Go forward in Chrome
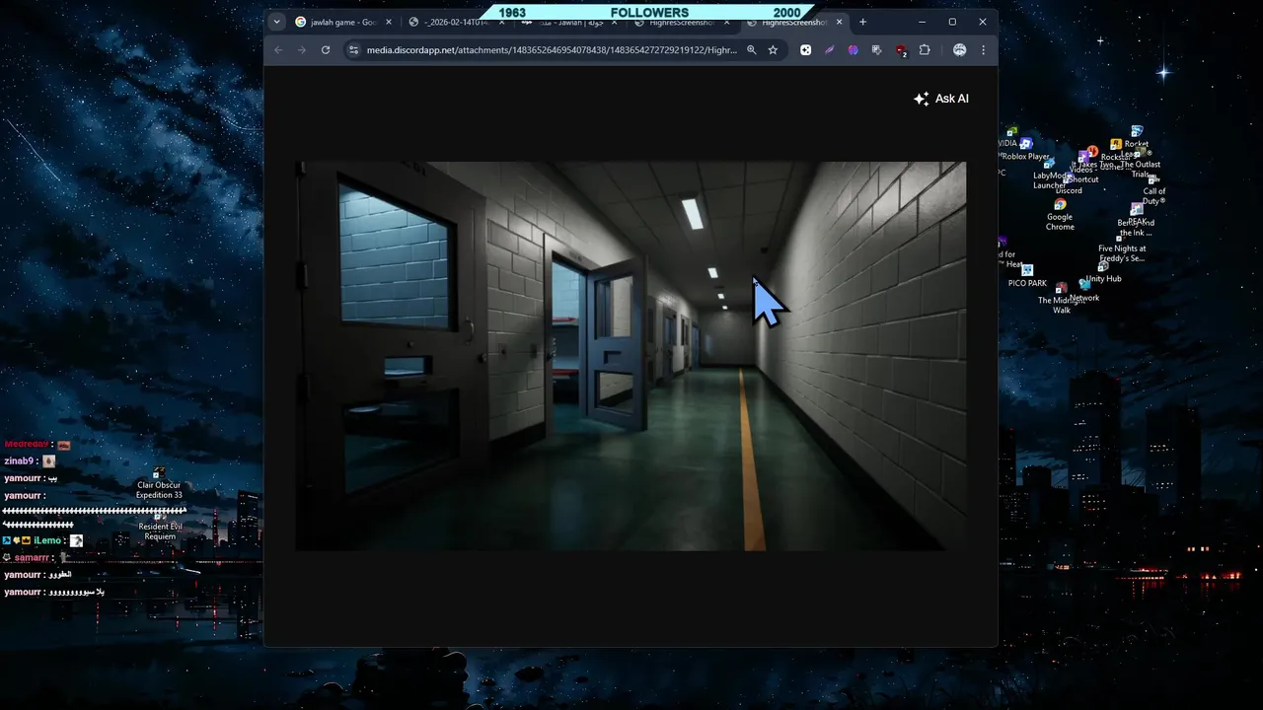The image size is (1263, 710). click(x=302, y=50)
